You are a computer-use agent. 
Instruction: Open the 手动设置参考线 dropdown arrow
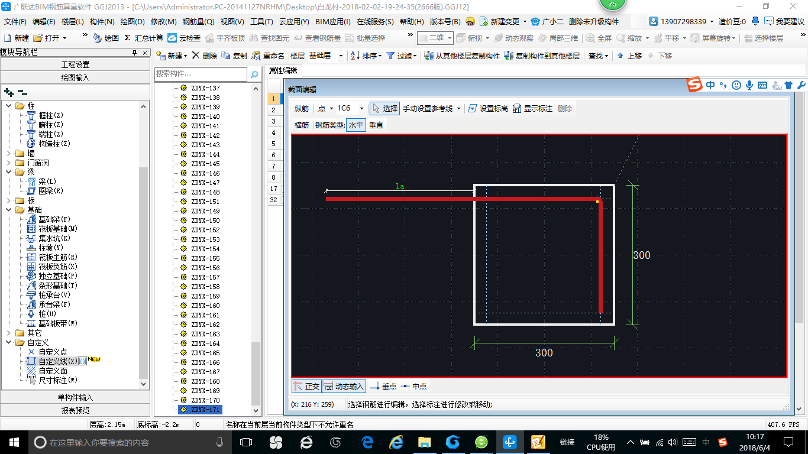[458, 109]
